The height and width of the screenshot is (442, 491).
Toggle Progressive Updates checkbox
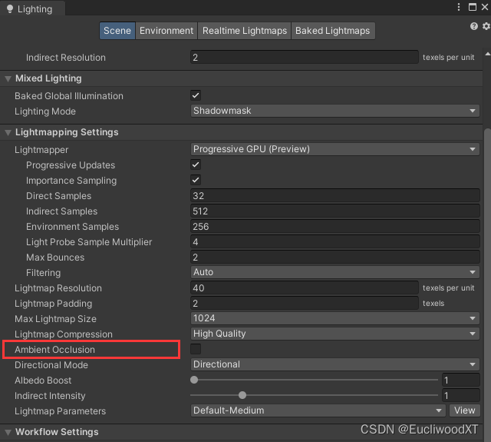coord(196,165)
